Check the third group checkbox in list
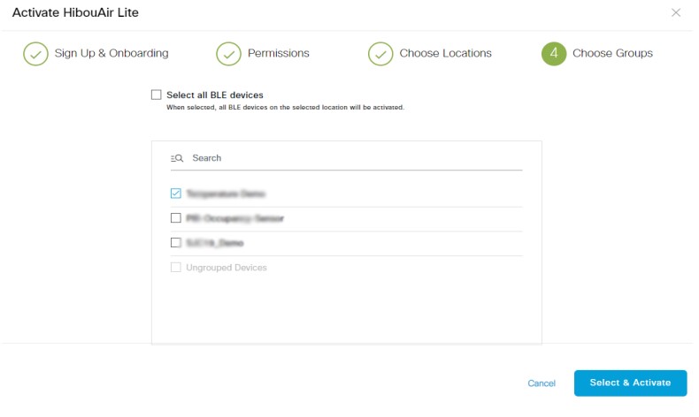Screen dimensions: 699x417 [176, 243]
